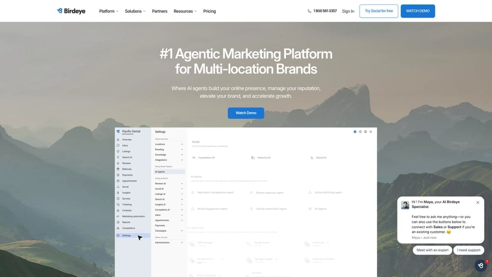The height and width of the screenshot is (277, 492).
Task: Open the Resources dropdown menu
Action: tap(185, 11)
